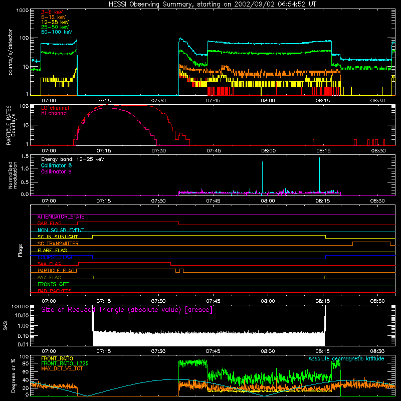Select the Collimator 9 legend entry
The width and height of the screenshot is (401, 401).
coord(56,171)
